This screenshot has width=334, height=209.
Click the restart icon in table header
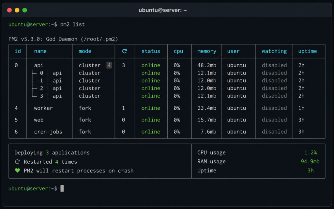[x=125, y=51]
